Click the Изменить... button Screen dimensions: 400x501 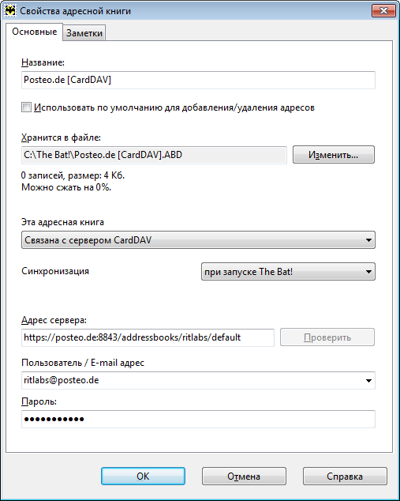[x=333, y=155]
